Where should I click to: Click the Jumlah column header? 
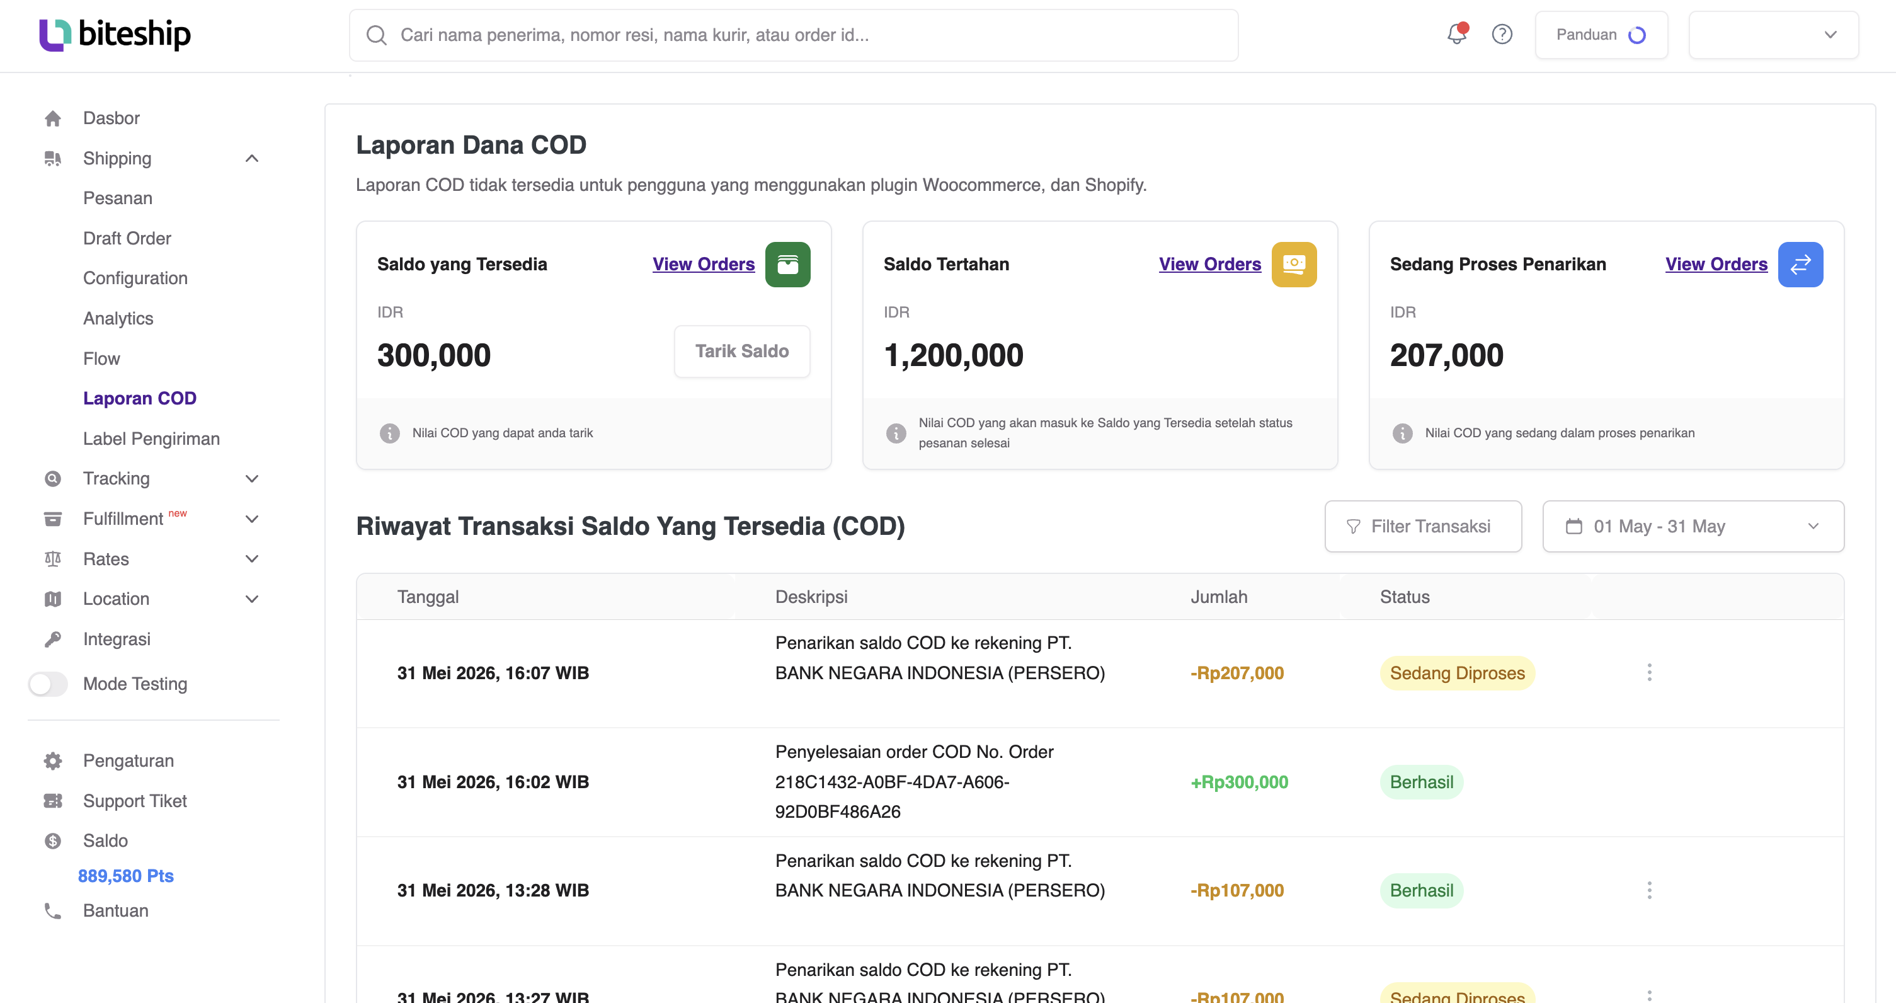click(1219, 597)
